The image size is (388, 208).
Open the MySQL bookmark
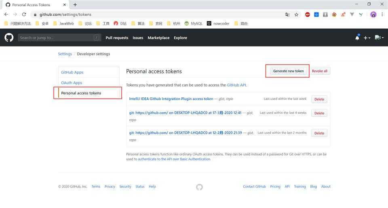tap(193, 23)
